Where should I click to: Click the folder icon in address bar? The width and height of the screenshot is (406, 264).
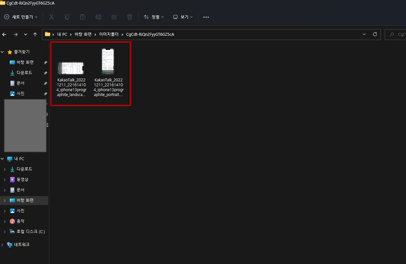pyautogui.click(x=48, y=34)
